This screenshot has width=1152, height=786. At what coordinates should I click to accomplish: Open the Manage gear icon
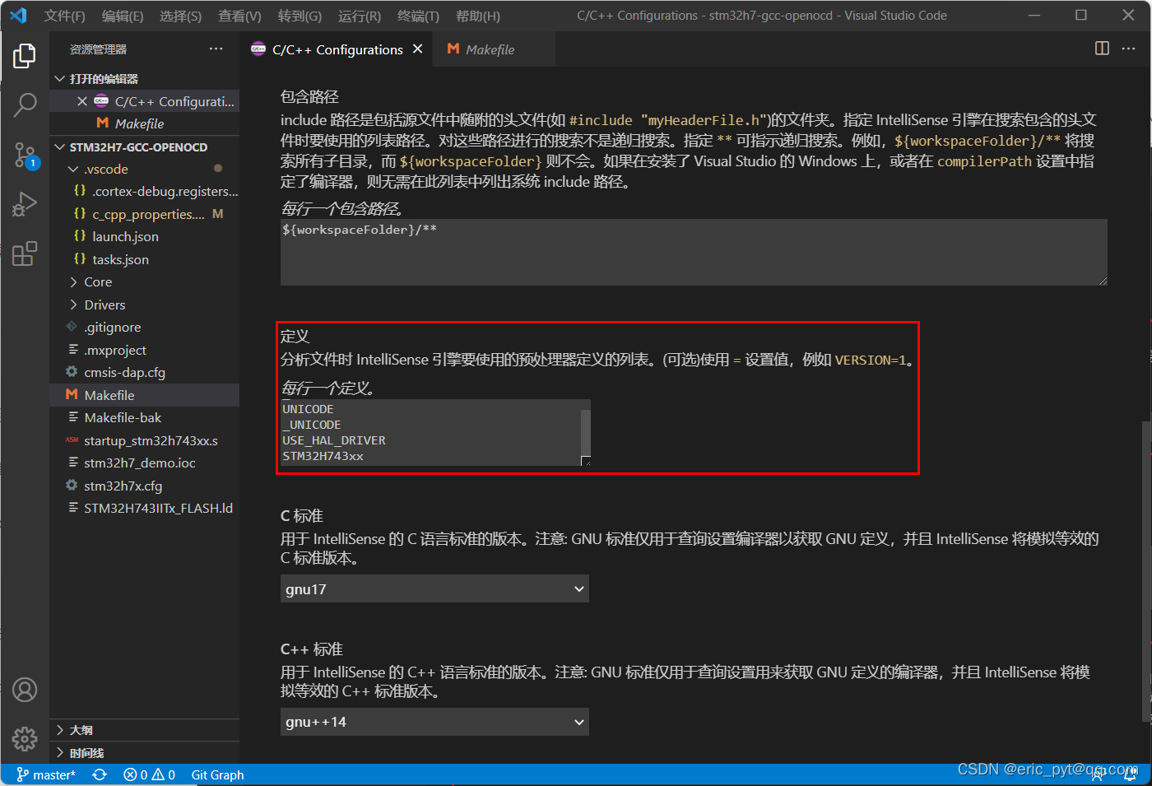click(25, 738)
